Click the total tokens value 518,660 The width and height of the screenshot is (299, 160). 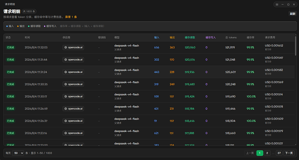click(231, 133)
